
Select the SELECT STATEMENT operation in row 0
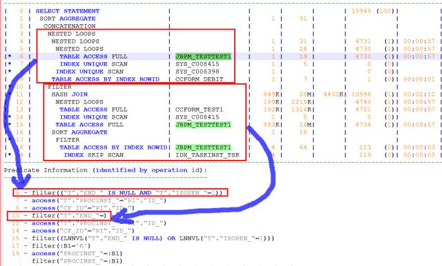pos(68,11)
